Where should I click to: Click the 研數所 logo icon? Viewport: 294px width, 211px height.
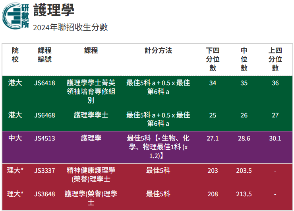click(16, 16)
